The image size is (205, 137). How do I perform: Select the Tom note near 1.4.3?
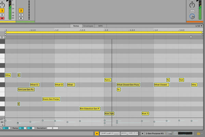pos(181,80)
